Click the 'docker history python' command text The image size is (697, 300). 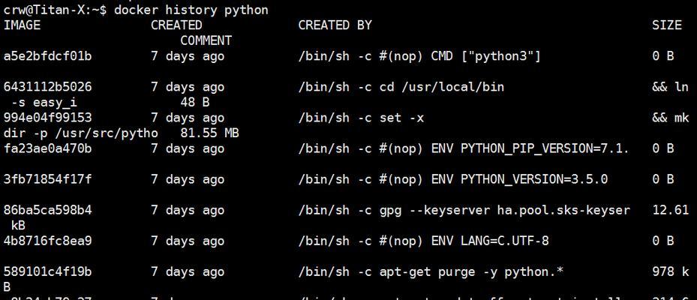coord(191,10)
